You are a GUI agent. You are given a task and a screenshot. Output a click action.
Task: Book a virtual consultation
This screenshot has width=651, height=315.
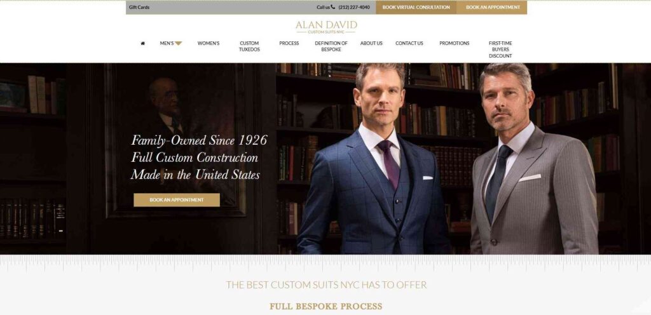[x=416, y=7]
